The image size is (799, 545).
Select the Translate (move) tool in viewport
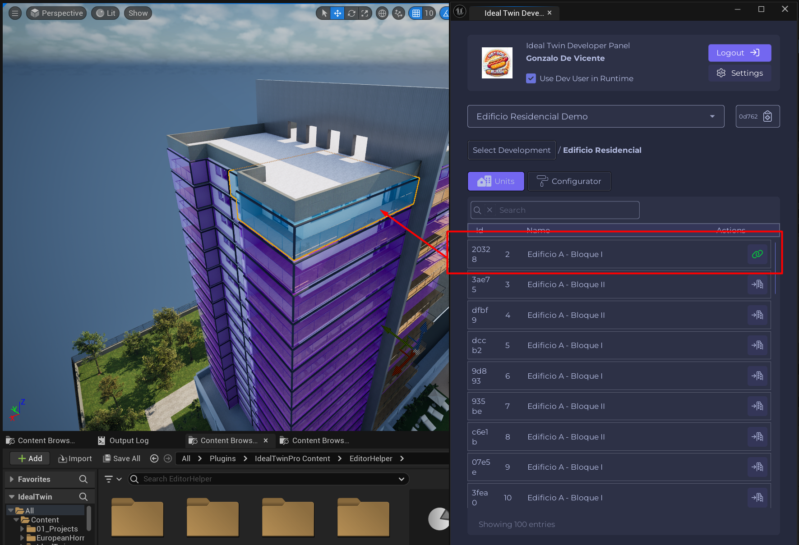tap(337, 14)
